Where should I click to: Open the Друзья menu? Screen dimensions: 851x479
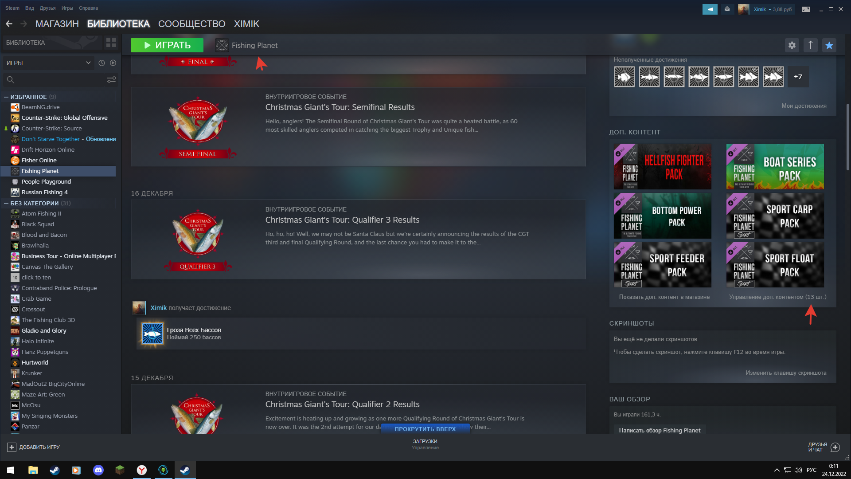(48, 8)
